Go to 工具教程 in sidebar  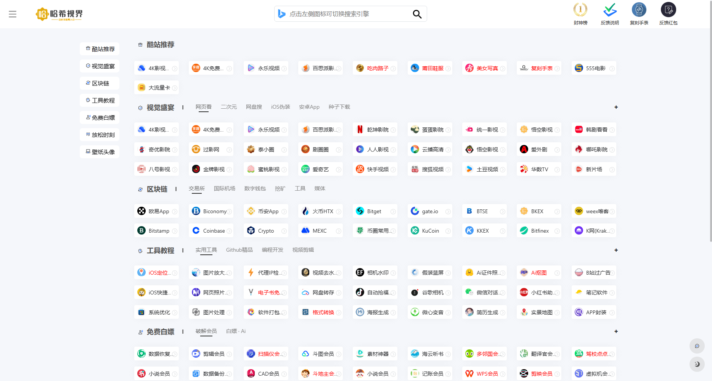pyautogui.click(x=100, y=100)
